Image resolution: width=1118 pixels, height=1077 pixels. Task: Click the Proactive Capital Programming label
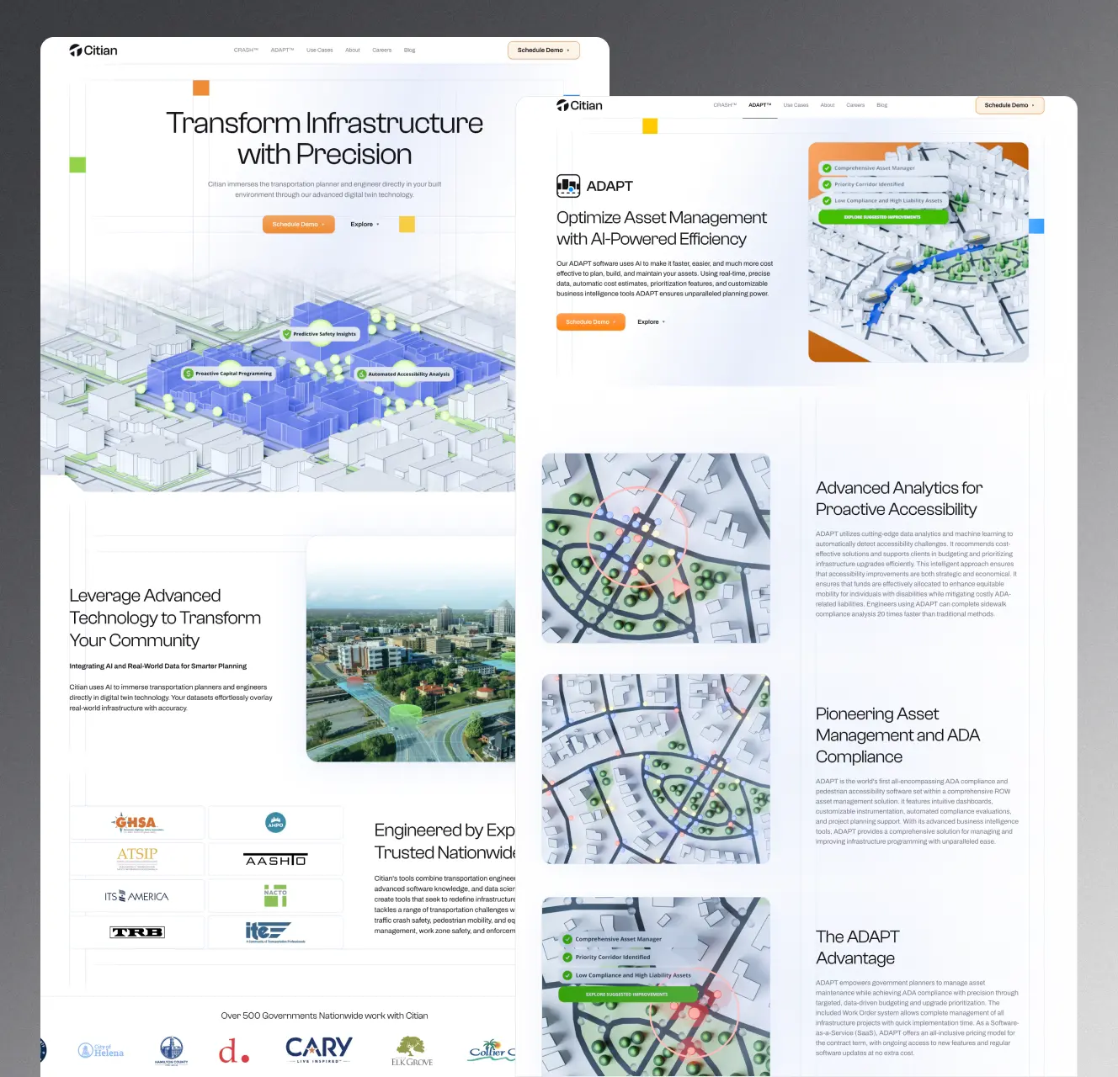click(x=228, y=374)
